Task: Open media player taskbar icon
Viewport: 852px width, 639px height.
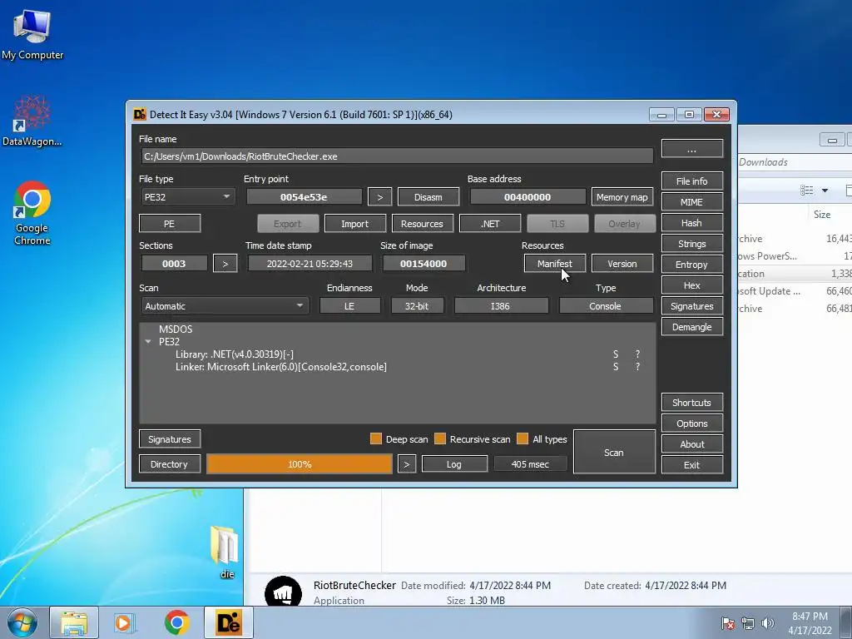Action: [x=125, y=622]
